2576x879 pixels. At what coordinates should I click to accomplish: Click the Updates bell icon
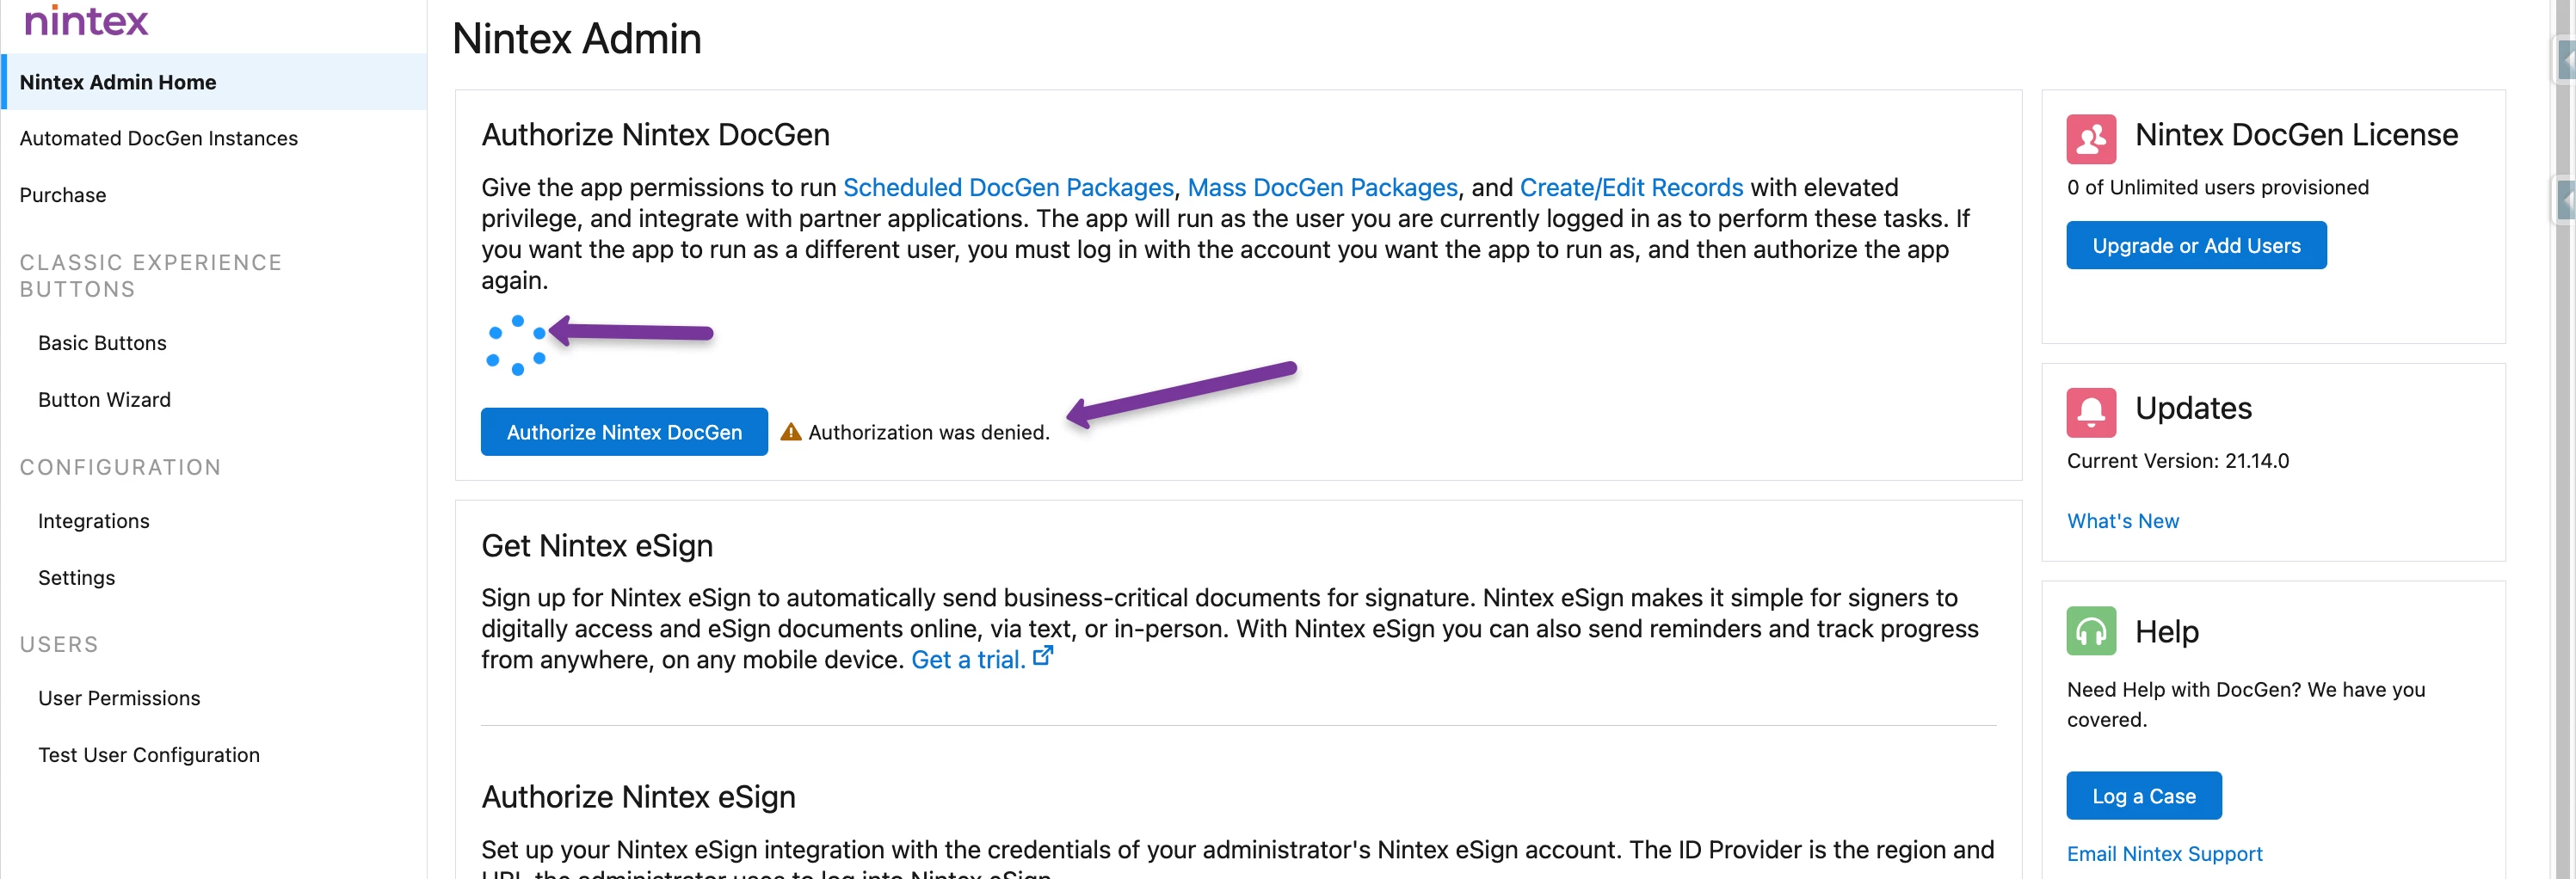2091,412
